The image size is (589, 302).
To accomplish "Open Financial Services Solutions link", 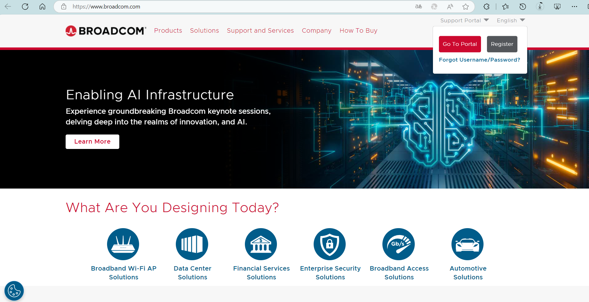I will point(262,273).
